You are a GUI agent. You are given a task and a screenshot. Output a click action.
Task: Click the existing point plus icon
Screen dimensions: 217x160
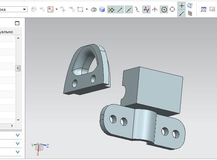[x=182, y=6]
